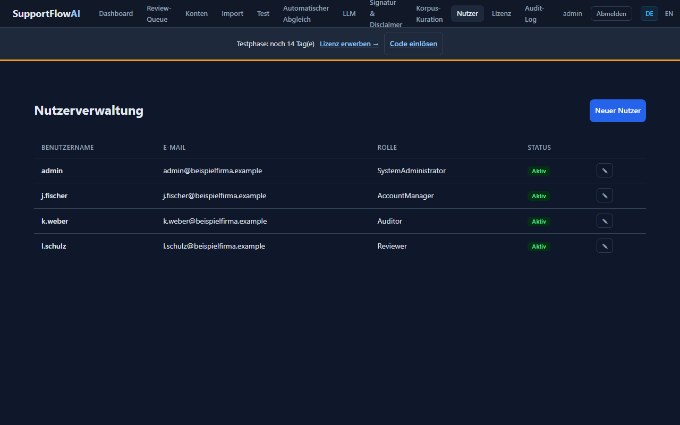Follow the Lizenz erwerben link
This screenshot has width=680, height=425.
coord(349,44)
